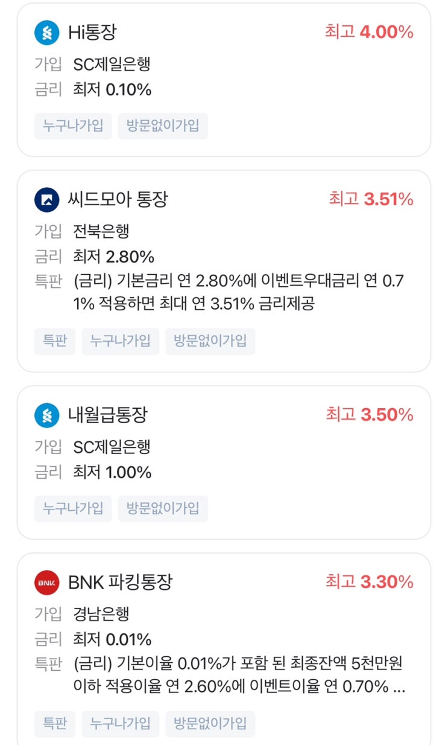Tap the 특판 tag on 씨드모아 통장

[x=55, y=341]
